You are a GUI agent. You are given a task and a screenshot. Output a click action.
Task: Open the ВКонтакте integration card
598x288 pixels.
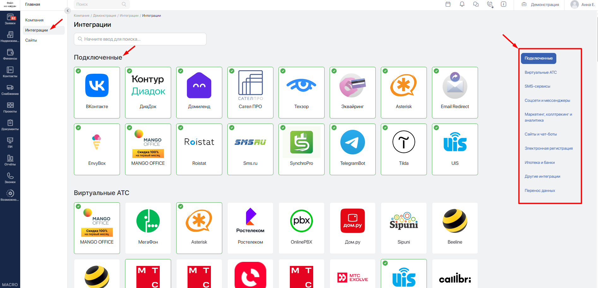click(97, 93)
